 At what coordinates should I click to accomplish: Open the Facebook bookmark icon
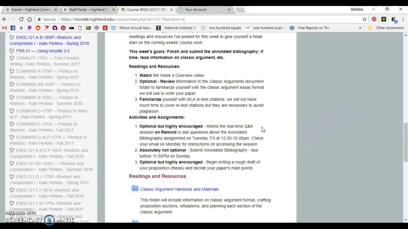[13, 28]
